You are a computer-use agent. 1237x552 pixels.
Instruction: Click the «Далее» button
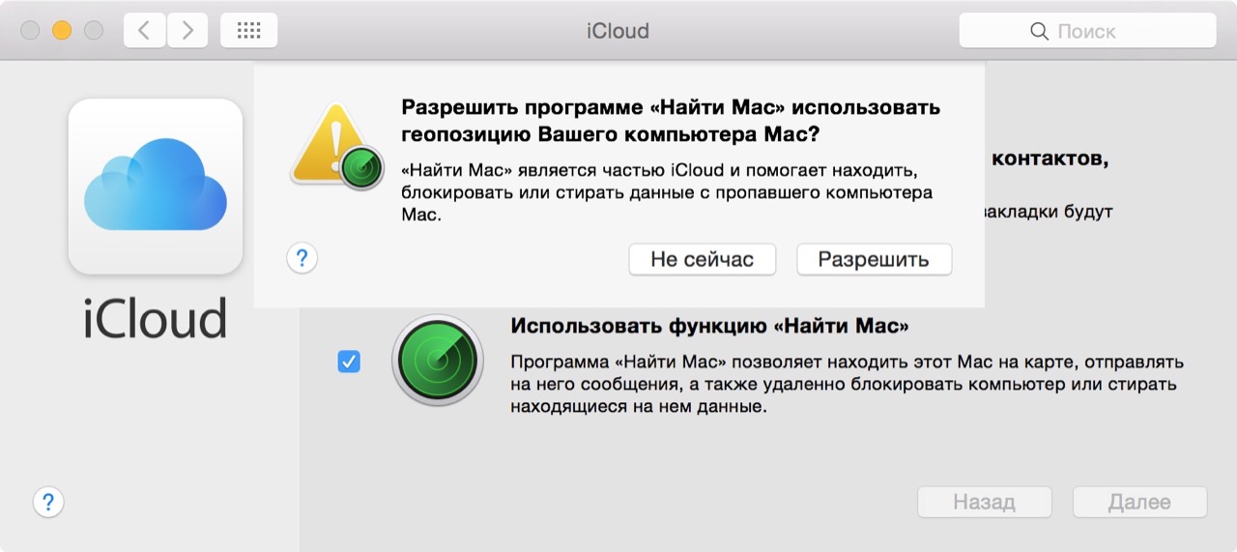[1139, 502]
